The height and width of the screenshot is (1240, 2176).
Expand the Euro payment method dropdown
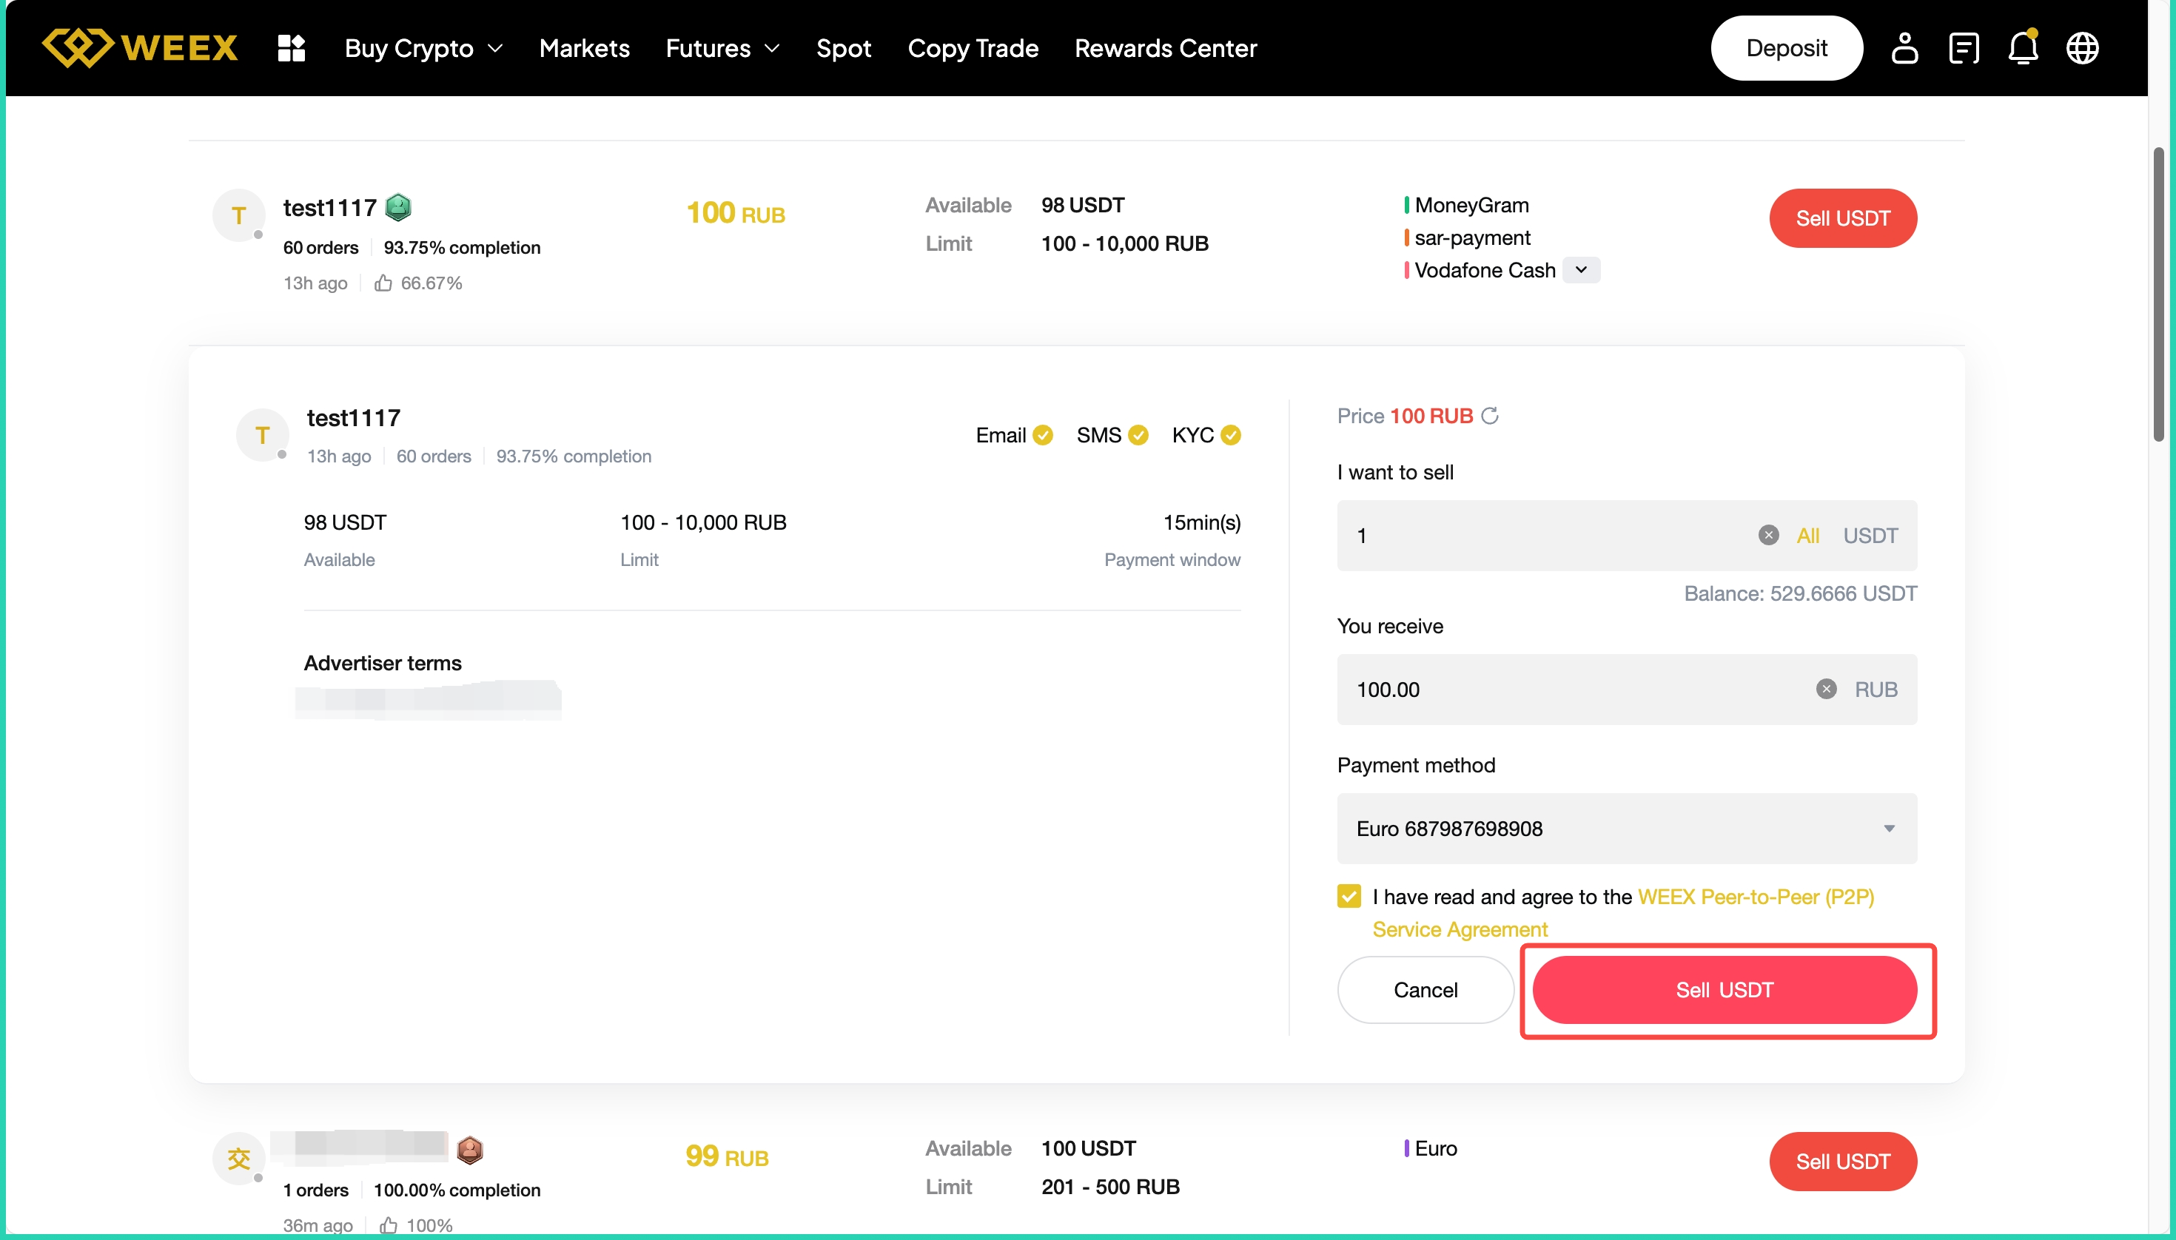point(1888,829)
